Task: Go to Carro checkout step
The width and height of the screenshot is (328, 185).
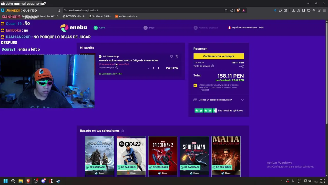Action: (x=99, y=27)
